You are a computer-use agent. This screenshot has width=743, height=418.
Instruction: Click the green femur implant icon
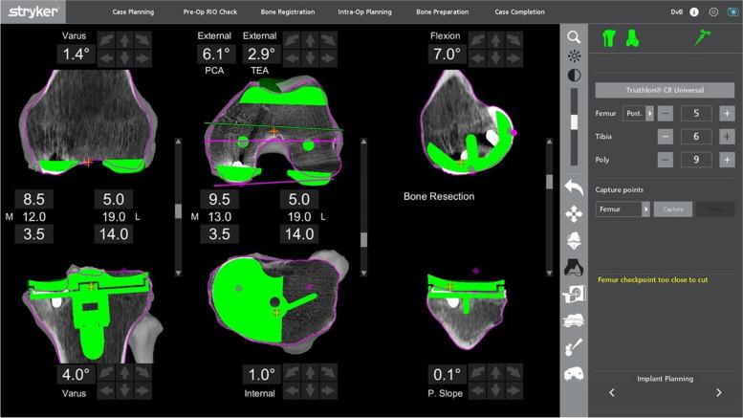[x=608, y=38]
